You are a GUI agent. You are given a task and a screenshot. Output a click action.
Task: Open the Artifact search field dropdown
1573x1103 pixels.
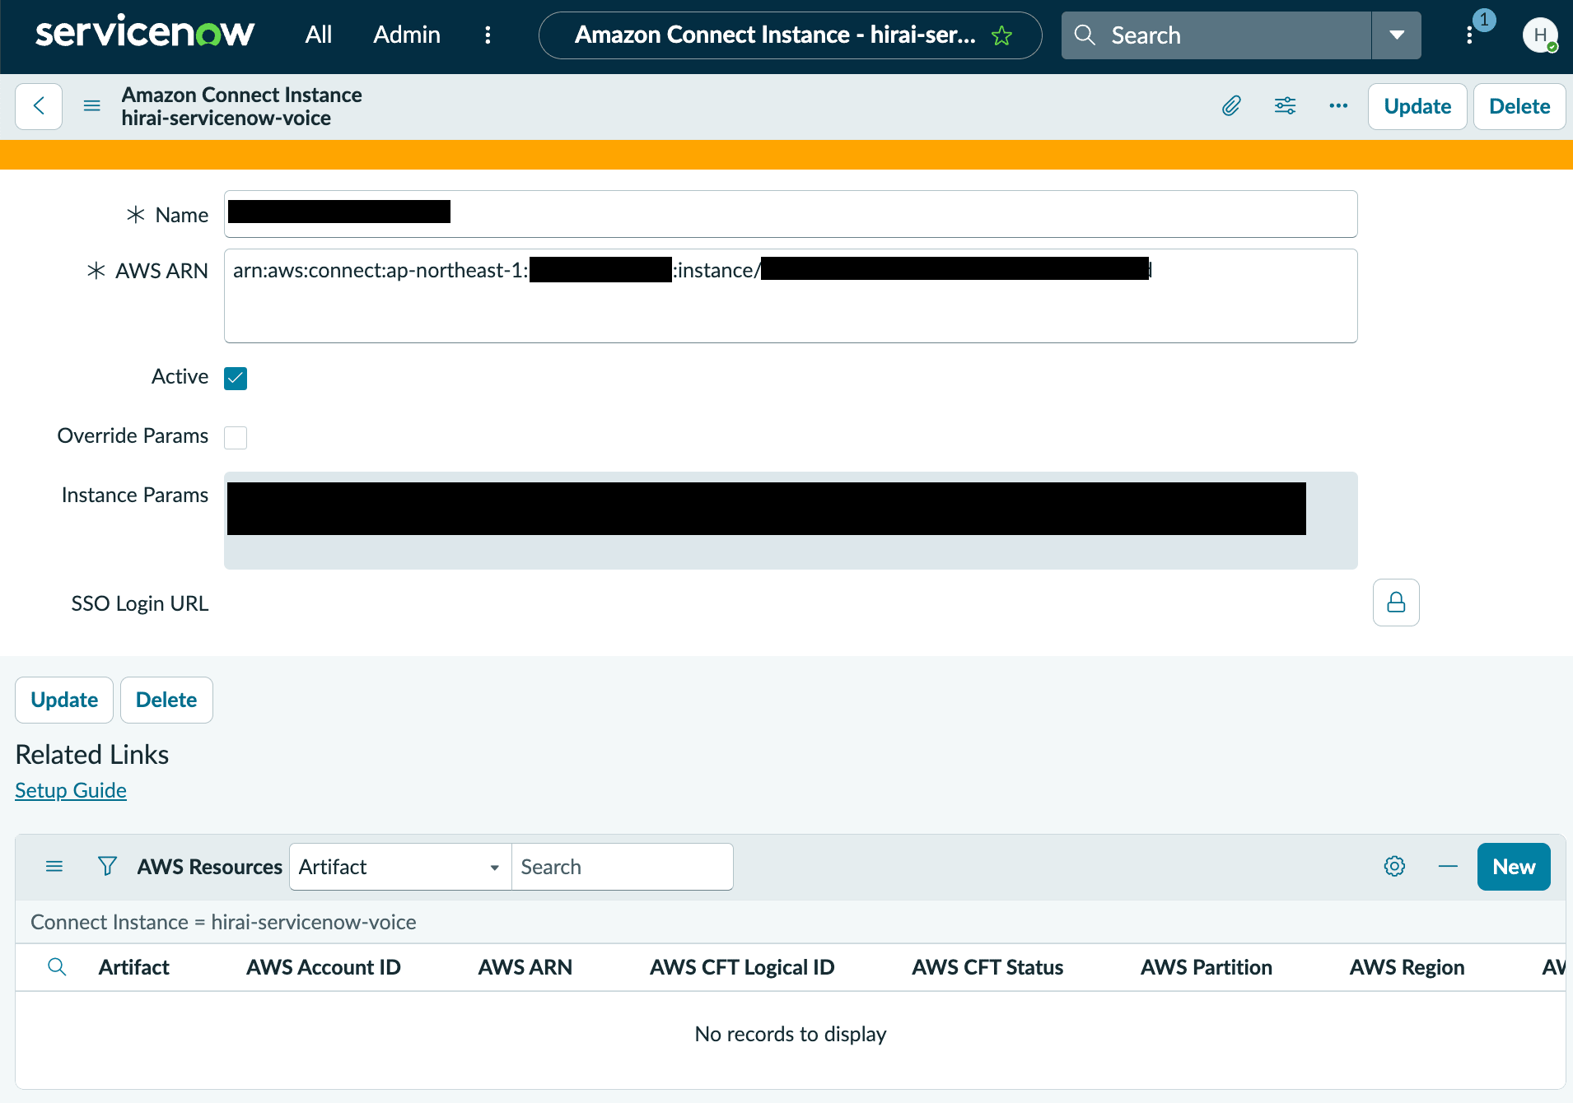(x=400, y=867)
